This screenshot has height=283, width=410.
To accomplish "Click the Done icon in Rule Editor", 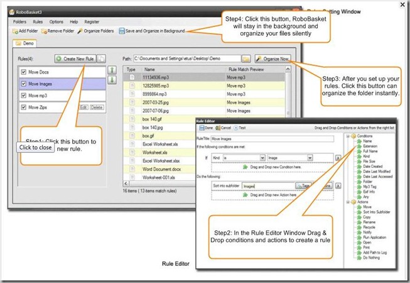I will coord(202,128).
